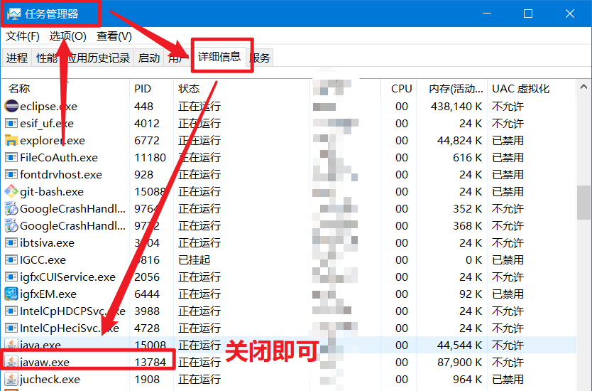Open the 选项(O) menu

click(68, 36)
